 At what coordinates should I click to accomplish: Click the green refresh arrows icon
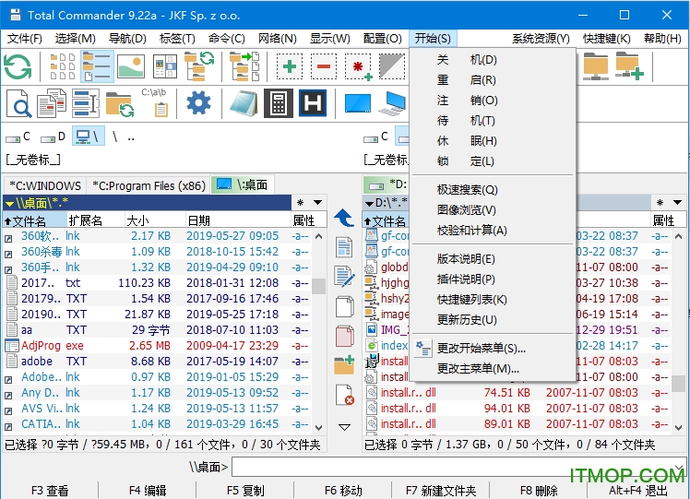tap(18, 67)
